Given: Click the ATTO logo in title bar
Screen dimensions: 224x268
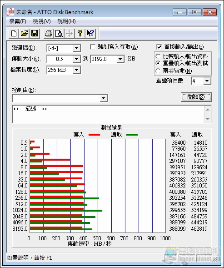Looking at the screenshot, I should coord(10,12).
